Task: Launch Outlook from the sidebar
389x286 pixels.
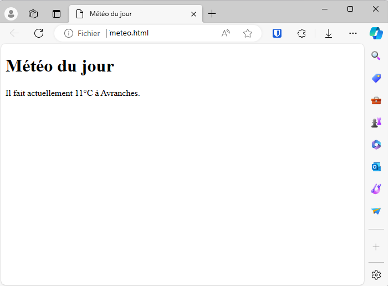Action: click(376, 167)
